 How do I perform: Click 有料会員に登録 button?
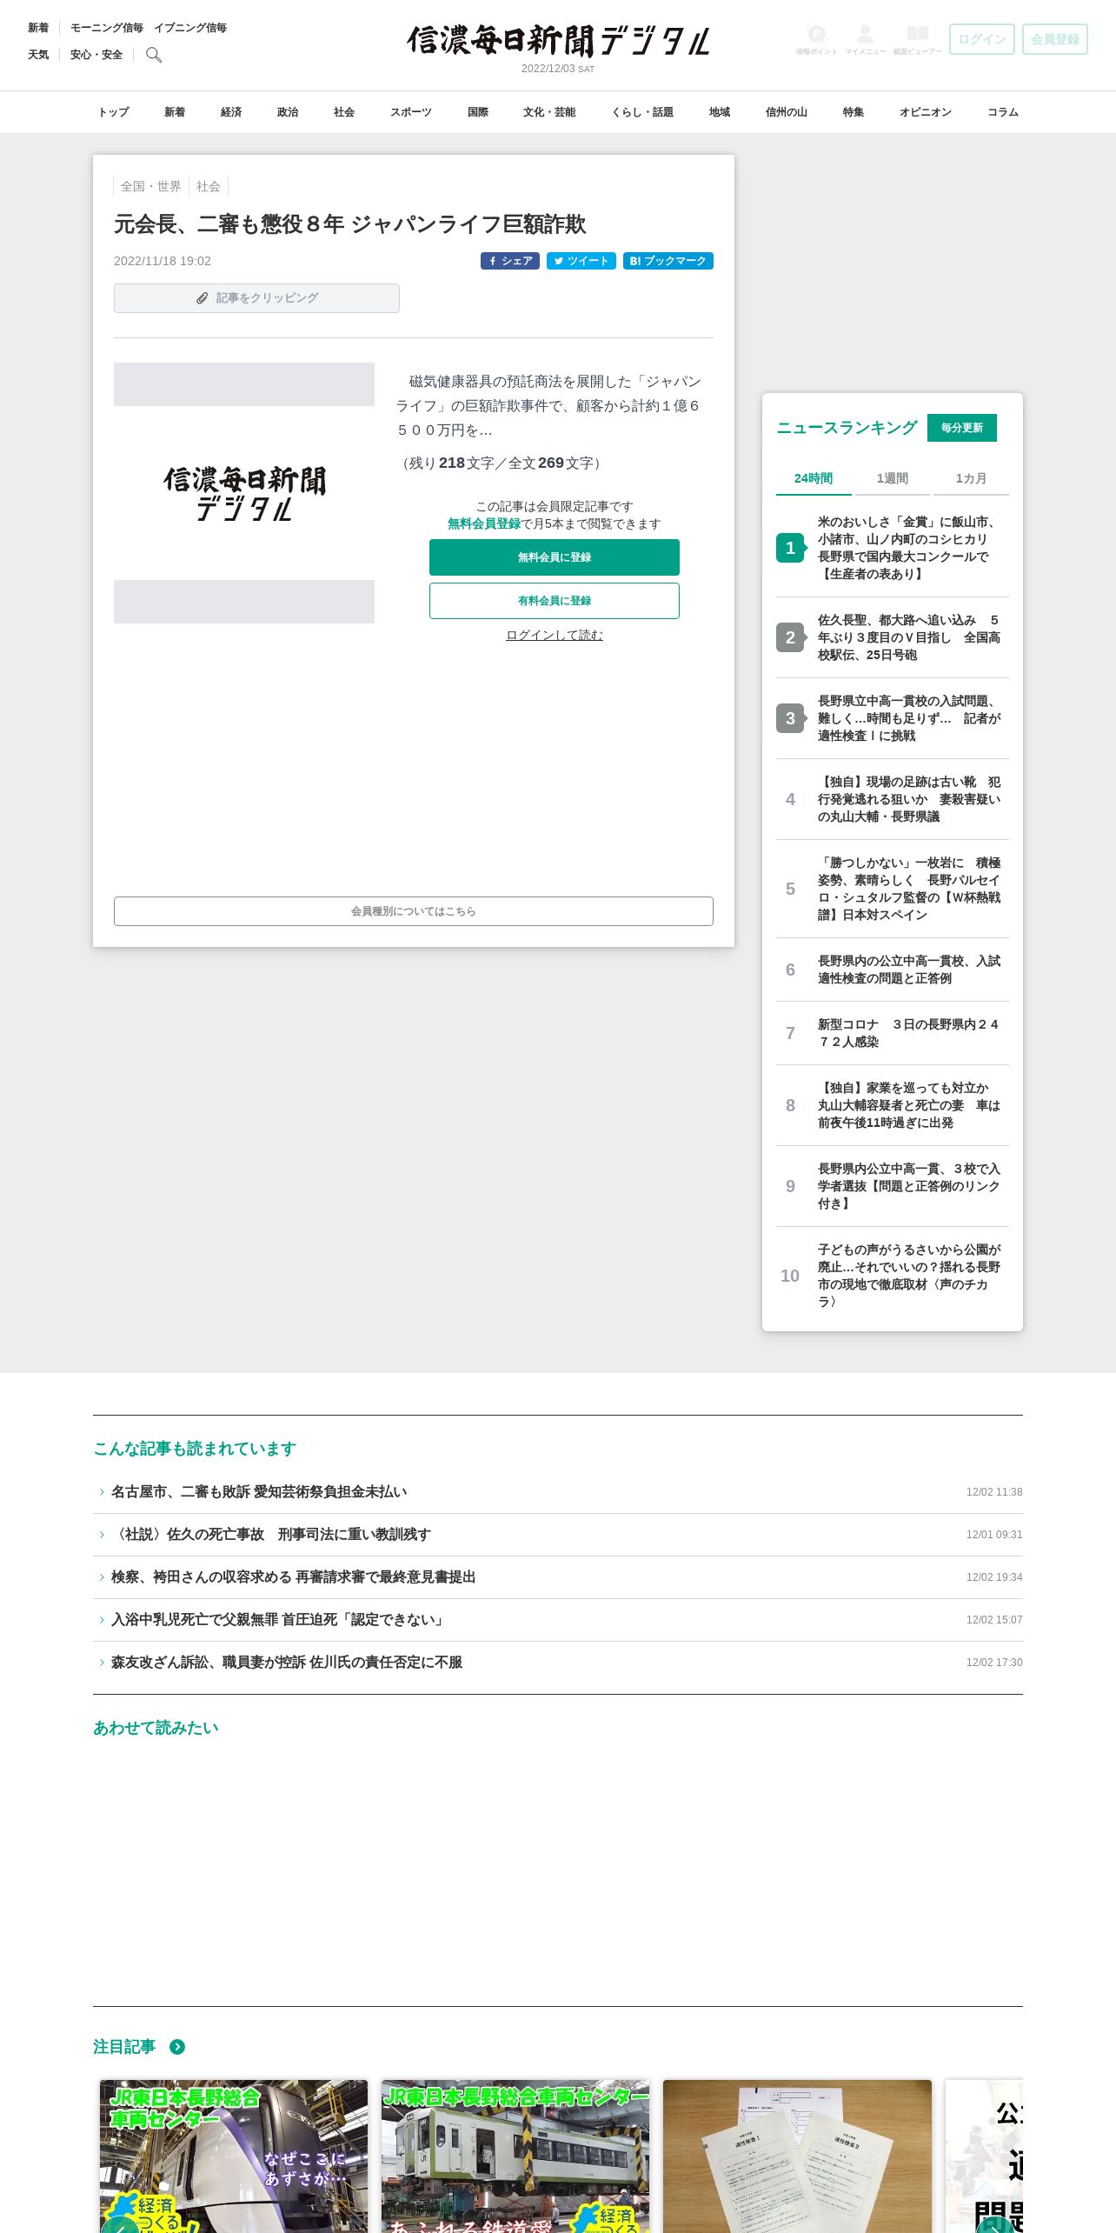click(x=555, y=601)
